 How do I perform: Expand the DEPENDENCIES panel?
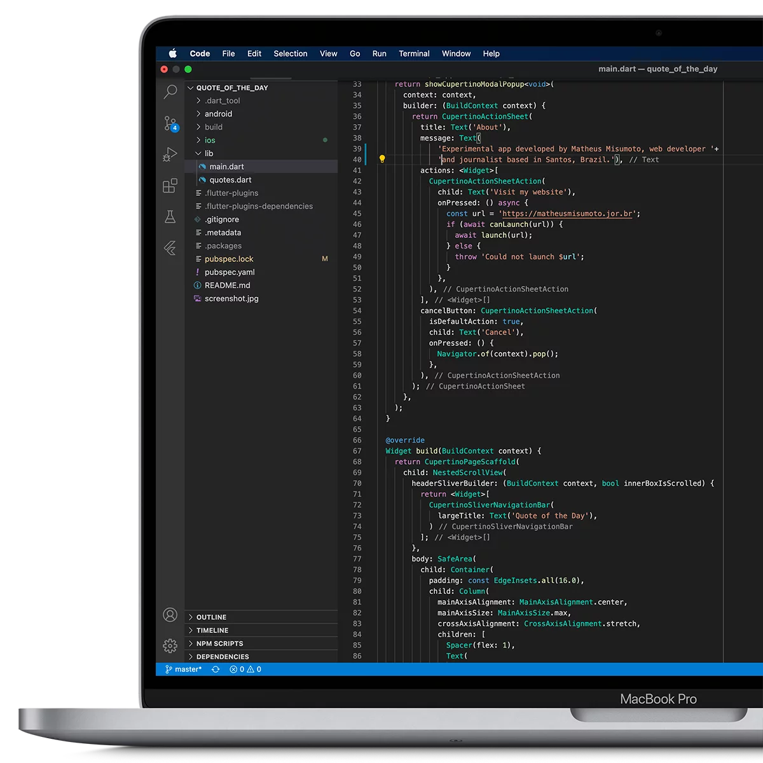[x=261, y=657]
